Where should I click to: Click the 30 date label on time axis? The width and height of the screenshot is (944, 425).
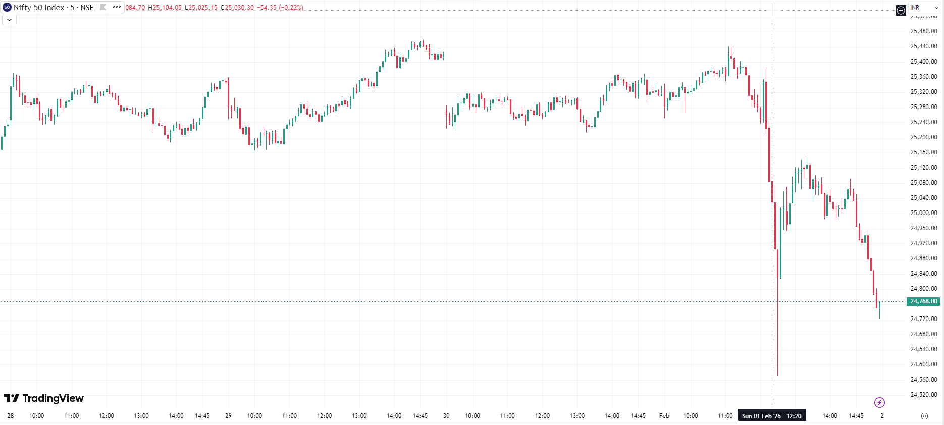(x=446, y=416)
